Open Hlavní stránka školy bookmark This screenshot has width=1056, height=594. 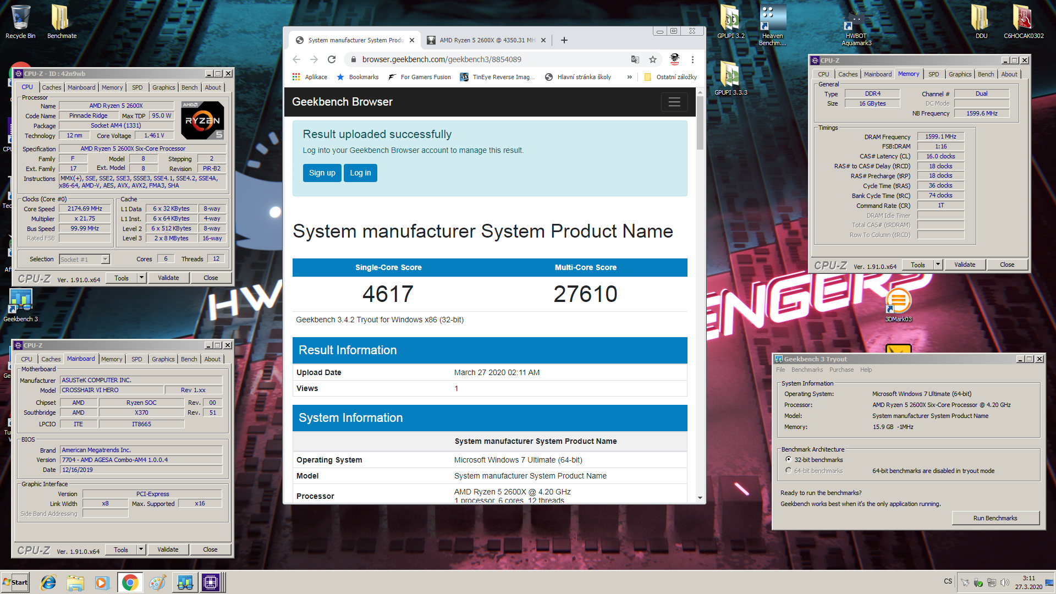coord(578,77)
